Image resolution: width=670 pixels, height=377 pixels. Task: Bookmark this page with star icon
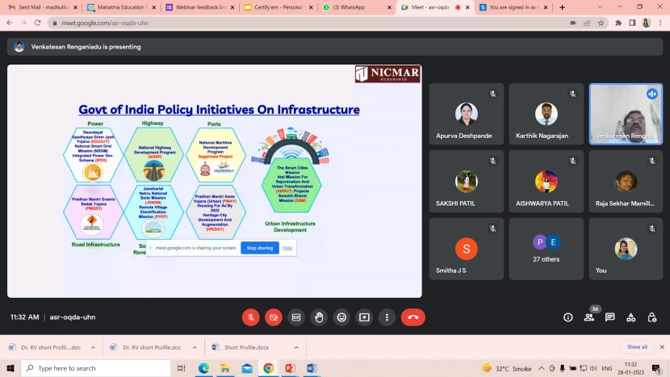tap(601, 23)
